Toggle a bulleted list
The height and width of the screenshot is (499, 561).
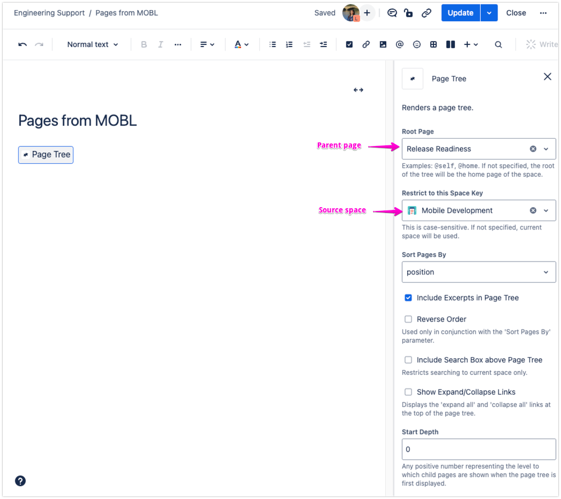coord(272,44)
